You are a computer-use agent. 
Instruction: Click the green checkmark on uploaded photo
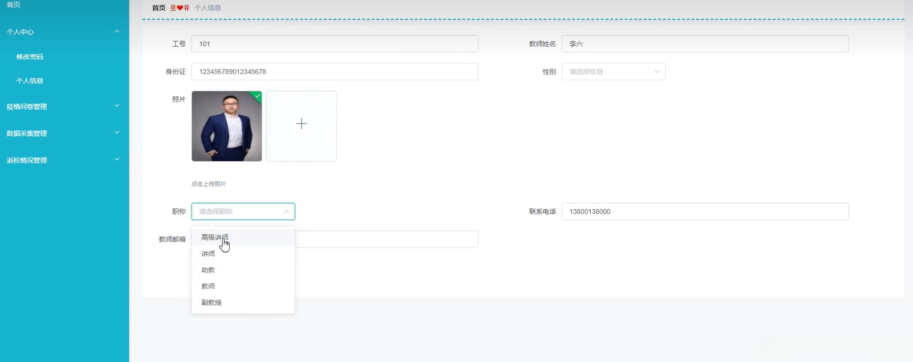[257, 96]
